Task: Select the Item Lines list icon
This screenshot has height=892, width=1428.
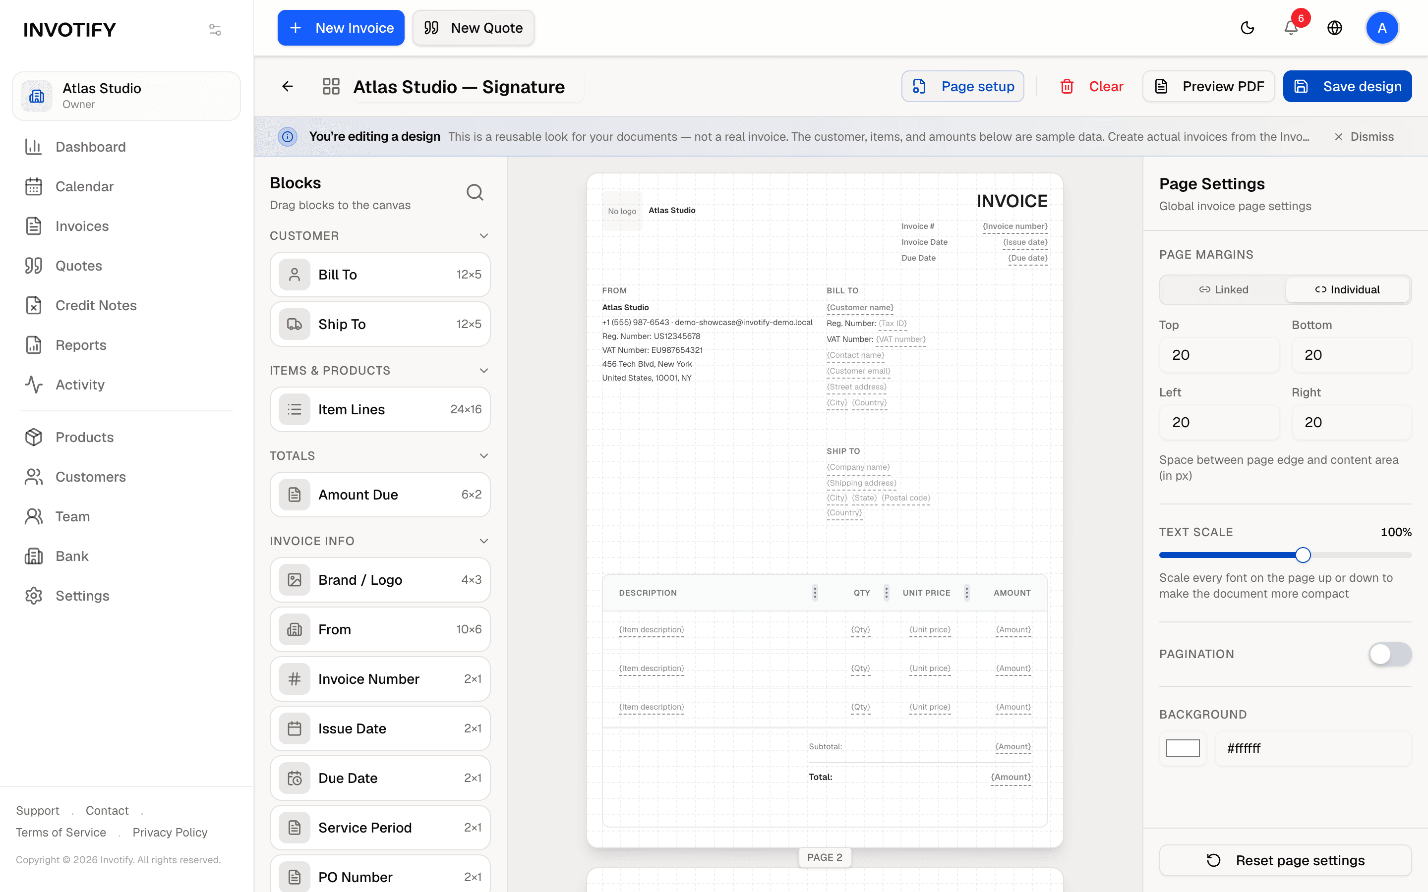Action: [x=295, y=409]
